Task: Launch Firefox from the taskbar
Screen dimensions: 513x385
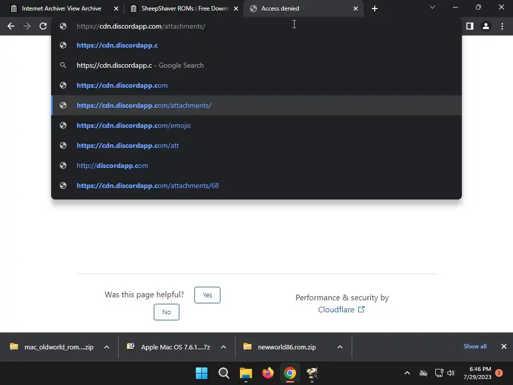Action: (268, 373)
